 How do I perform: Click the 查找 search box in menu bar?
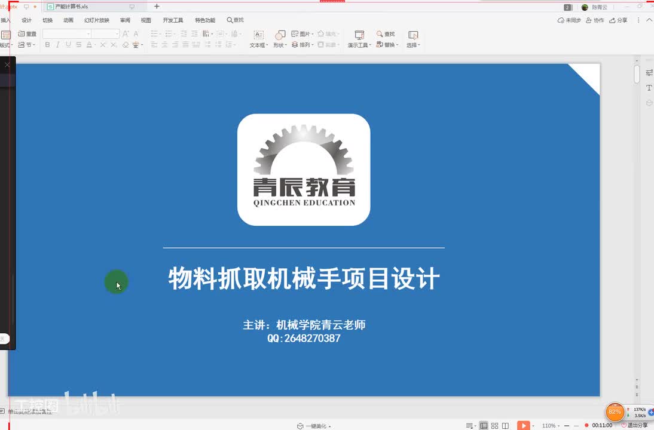[236, 20]
